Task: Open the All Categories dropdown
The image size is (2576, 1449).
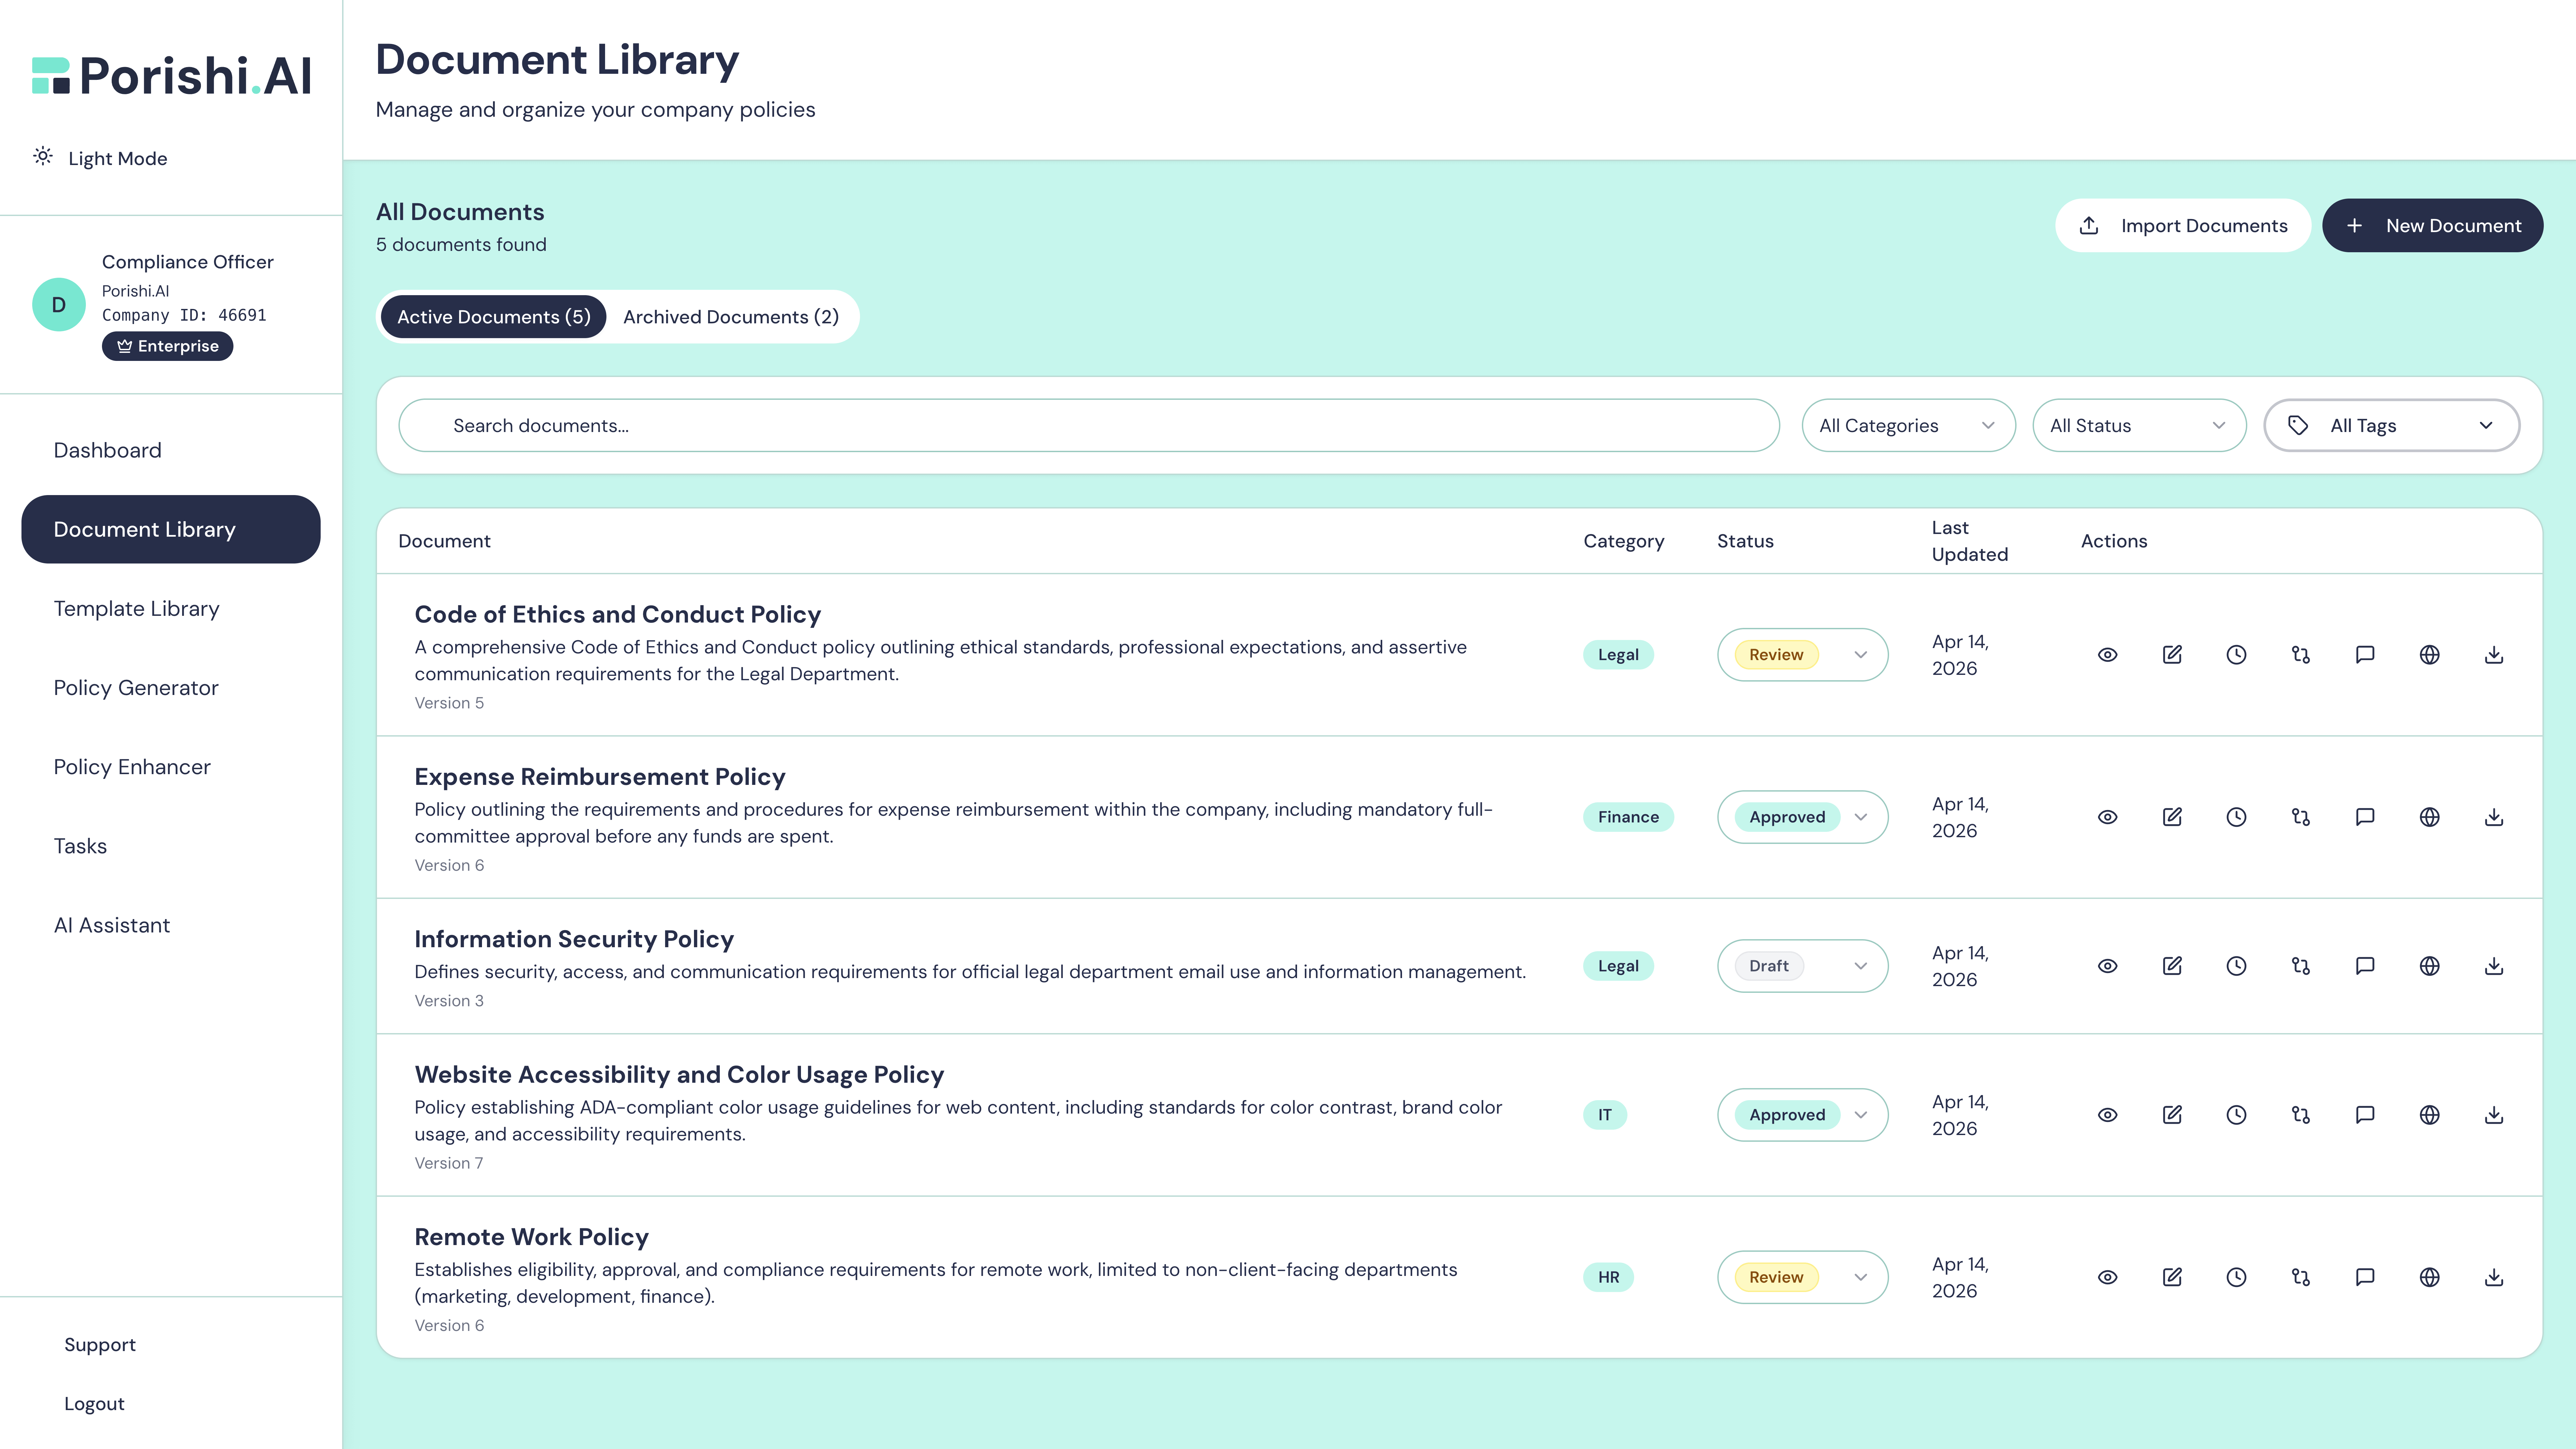Action: 1908,425
